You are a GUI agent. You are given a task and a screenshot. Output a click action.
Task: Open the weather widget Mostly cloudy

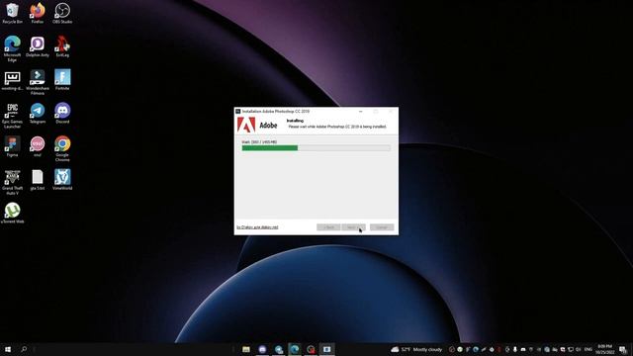click(416, 349)
